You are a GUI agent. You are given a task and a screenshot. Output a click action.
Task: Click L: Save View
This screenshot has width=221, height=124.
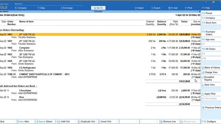click(211, 85)
